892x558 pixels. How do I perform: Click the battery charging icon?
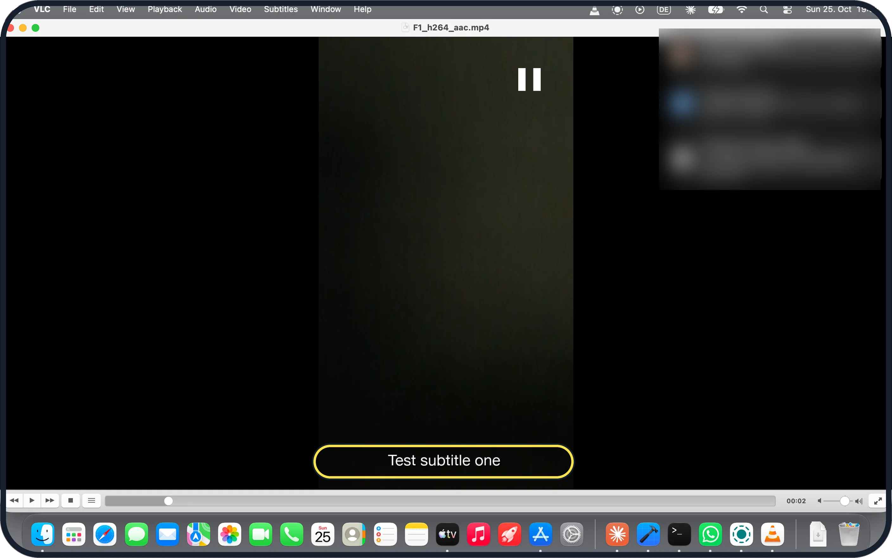(x=716, y=10)
